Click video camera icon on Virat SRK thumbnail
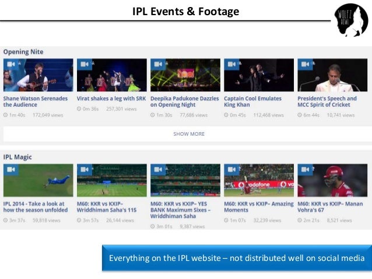 pos(85,64)
